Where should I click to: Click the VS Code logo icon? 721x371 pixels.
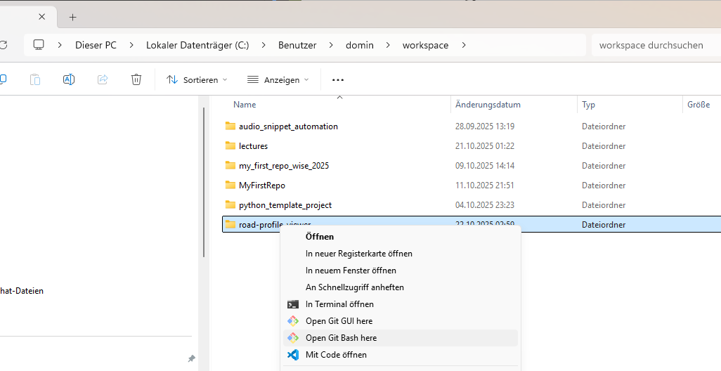point(293,355)
